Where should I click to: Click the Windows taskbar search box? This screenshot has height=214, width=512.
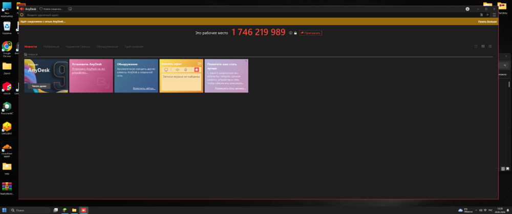click(30, 210)
